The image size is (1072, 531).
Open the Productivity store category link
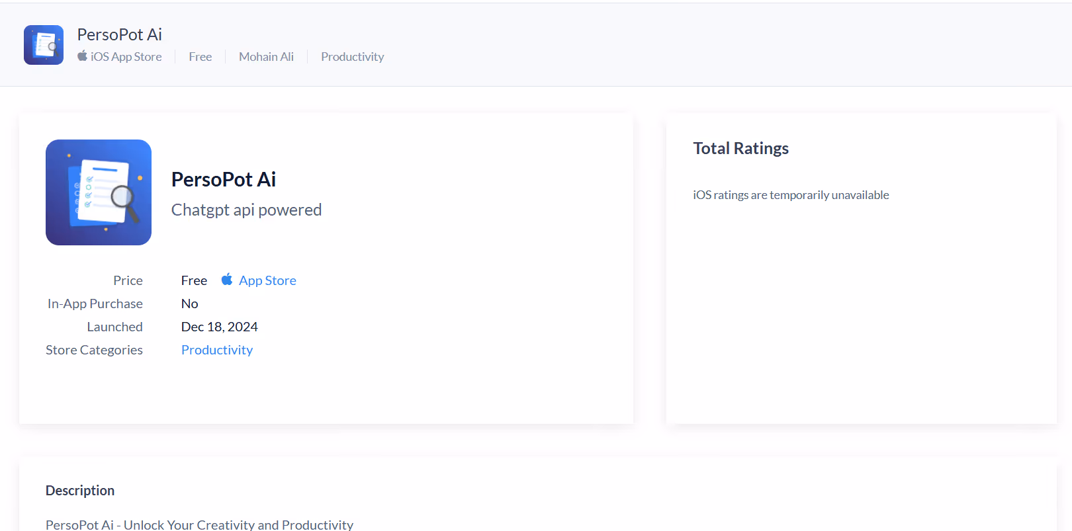click(x=217, y=350)
